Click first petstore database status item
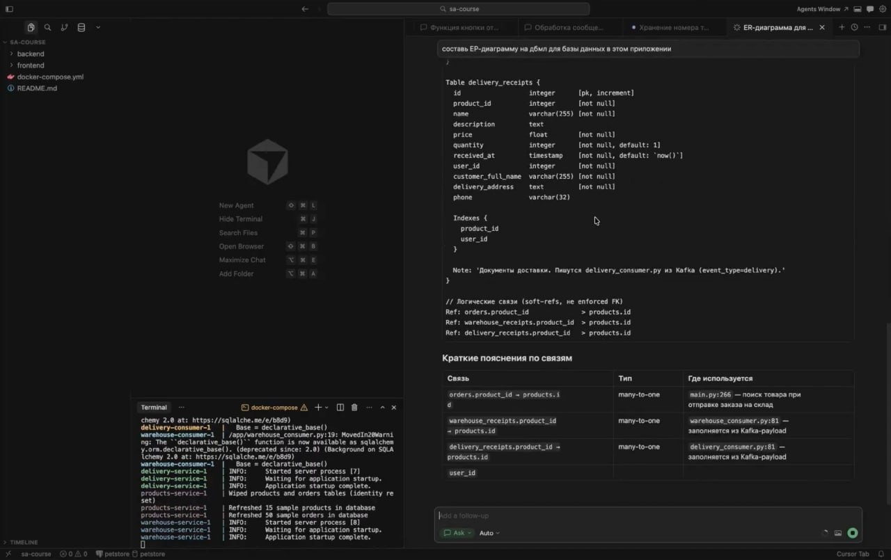The width and height of the screenshot is (891, 560). point(113,554)
